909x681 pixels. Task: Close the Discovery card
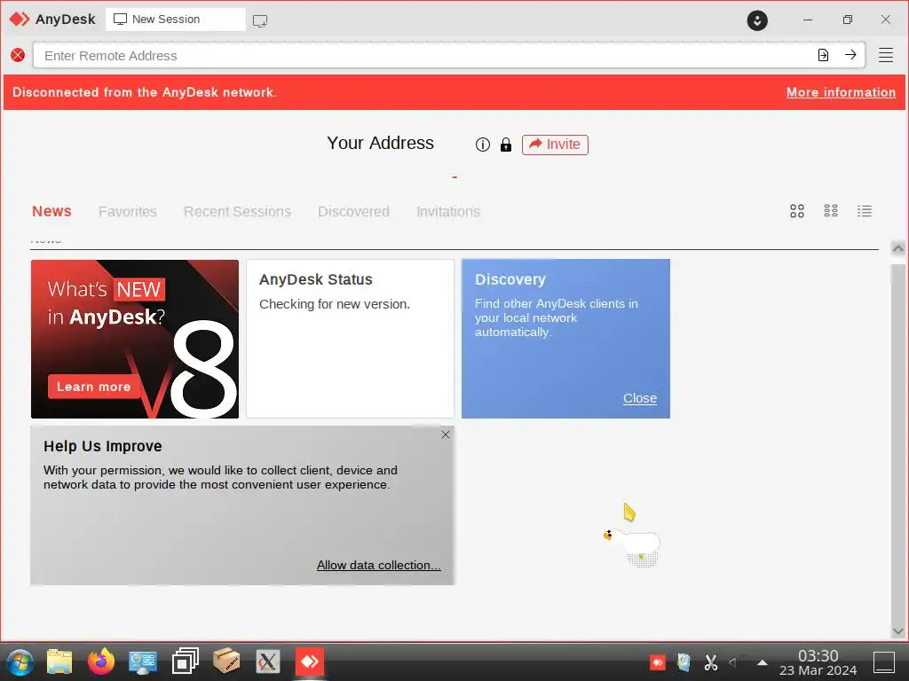(639, 398)
